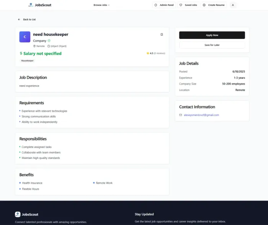
Task: Click the plus circle icon beside Create Resume
Action: click(x=204, y=5)
